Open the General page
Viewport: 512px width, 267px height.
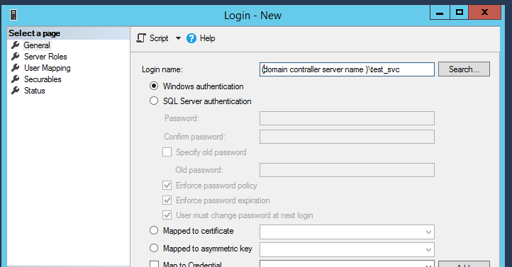(37, 45)
